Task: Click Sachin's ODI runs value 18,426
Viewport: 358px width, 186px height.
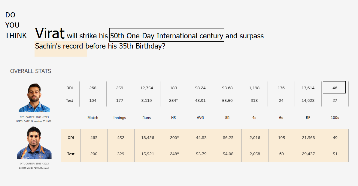Action: [x=147, y=138]
